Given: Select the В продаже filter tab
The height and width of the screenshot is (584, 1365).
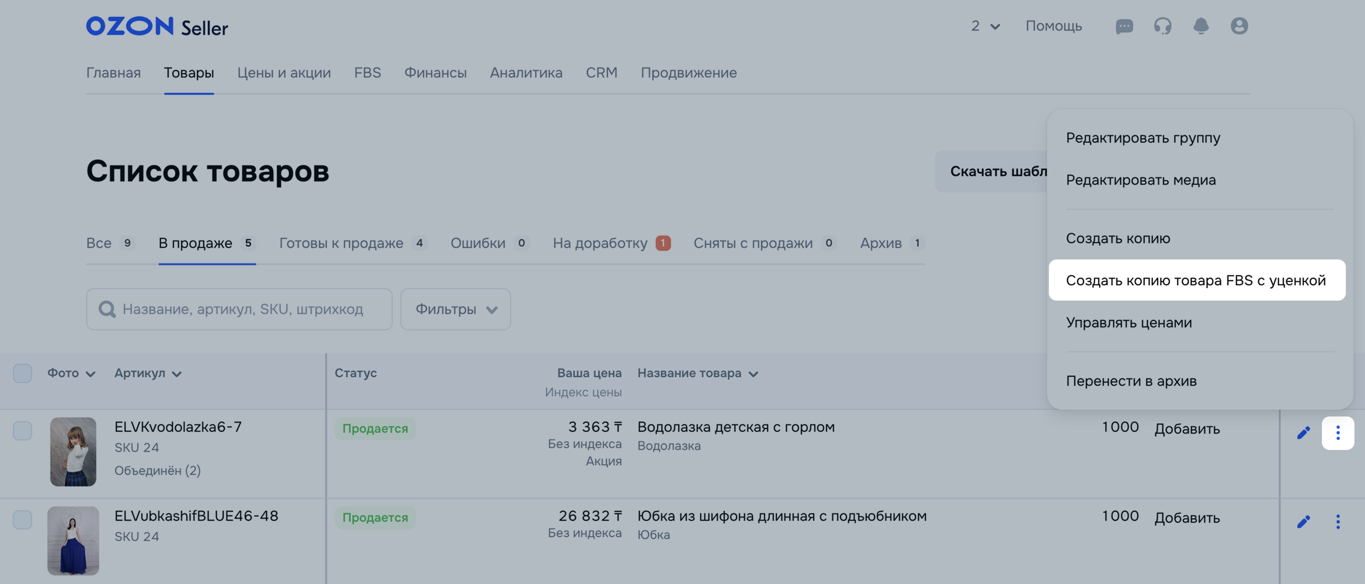Looking at the screenshot, I should [x=207, y=243].
